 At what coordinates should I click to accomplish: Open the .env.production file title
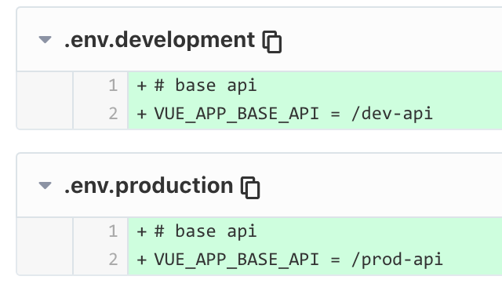[148, 186]
